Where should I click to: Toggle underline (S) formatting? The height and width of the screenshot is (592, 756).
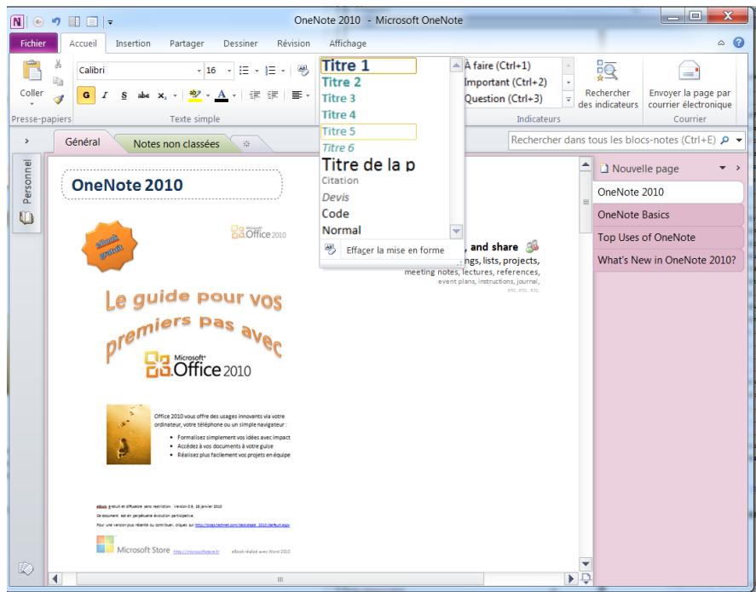pos(124,95)
